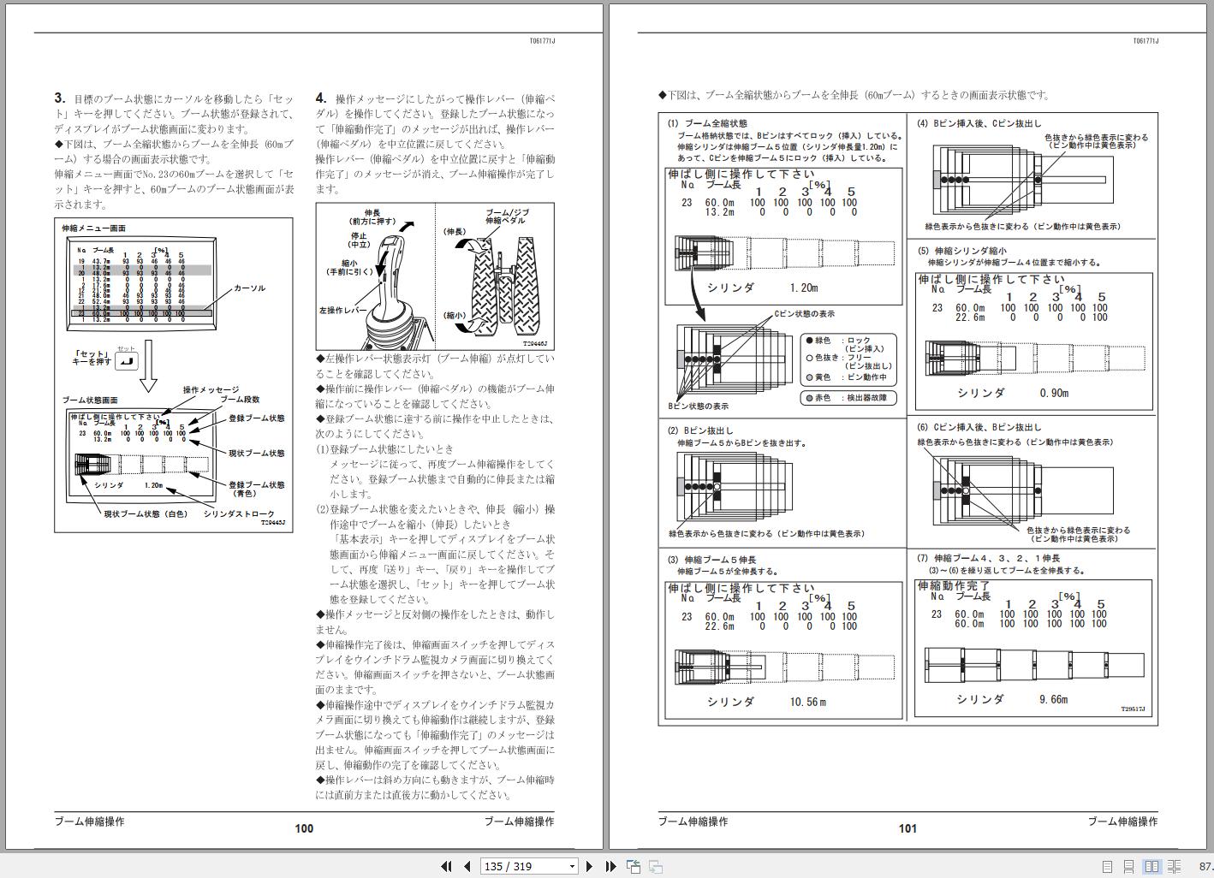Click step number 3. heading on left page
Image resolution: width=1214 pixels, height=878 pixels.
click(x=60, y=99)
